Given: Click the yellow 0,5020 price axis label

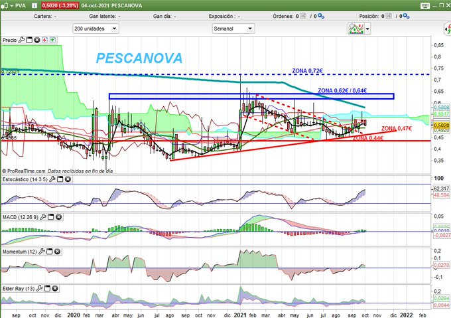Looking at the screenshot, I should tap(442, 125).
